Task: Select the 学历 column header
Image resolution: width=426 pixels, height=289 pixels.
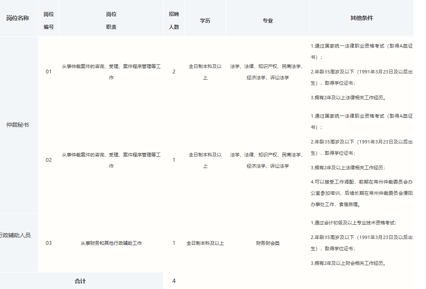Action: [205, 20]
